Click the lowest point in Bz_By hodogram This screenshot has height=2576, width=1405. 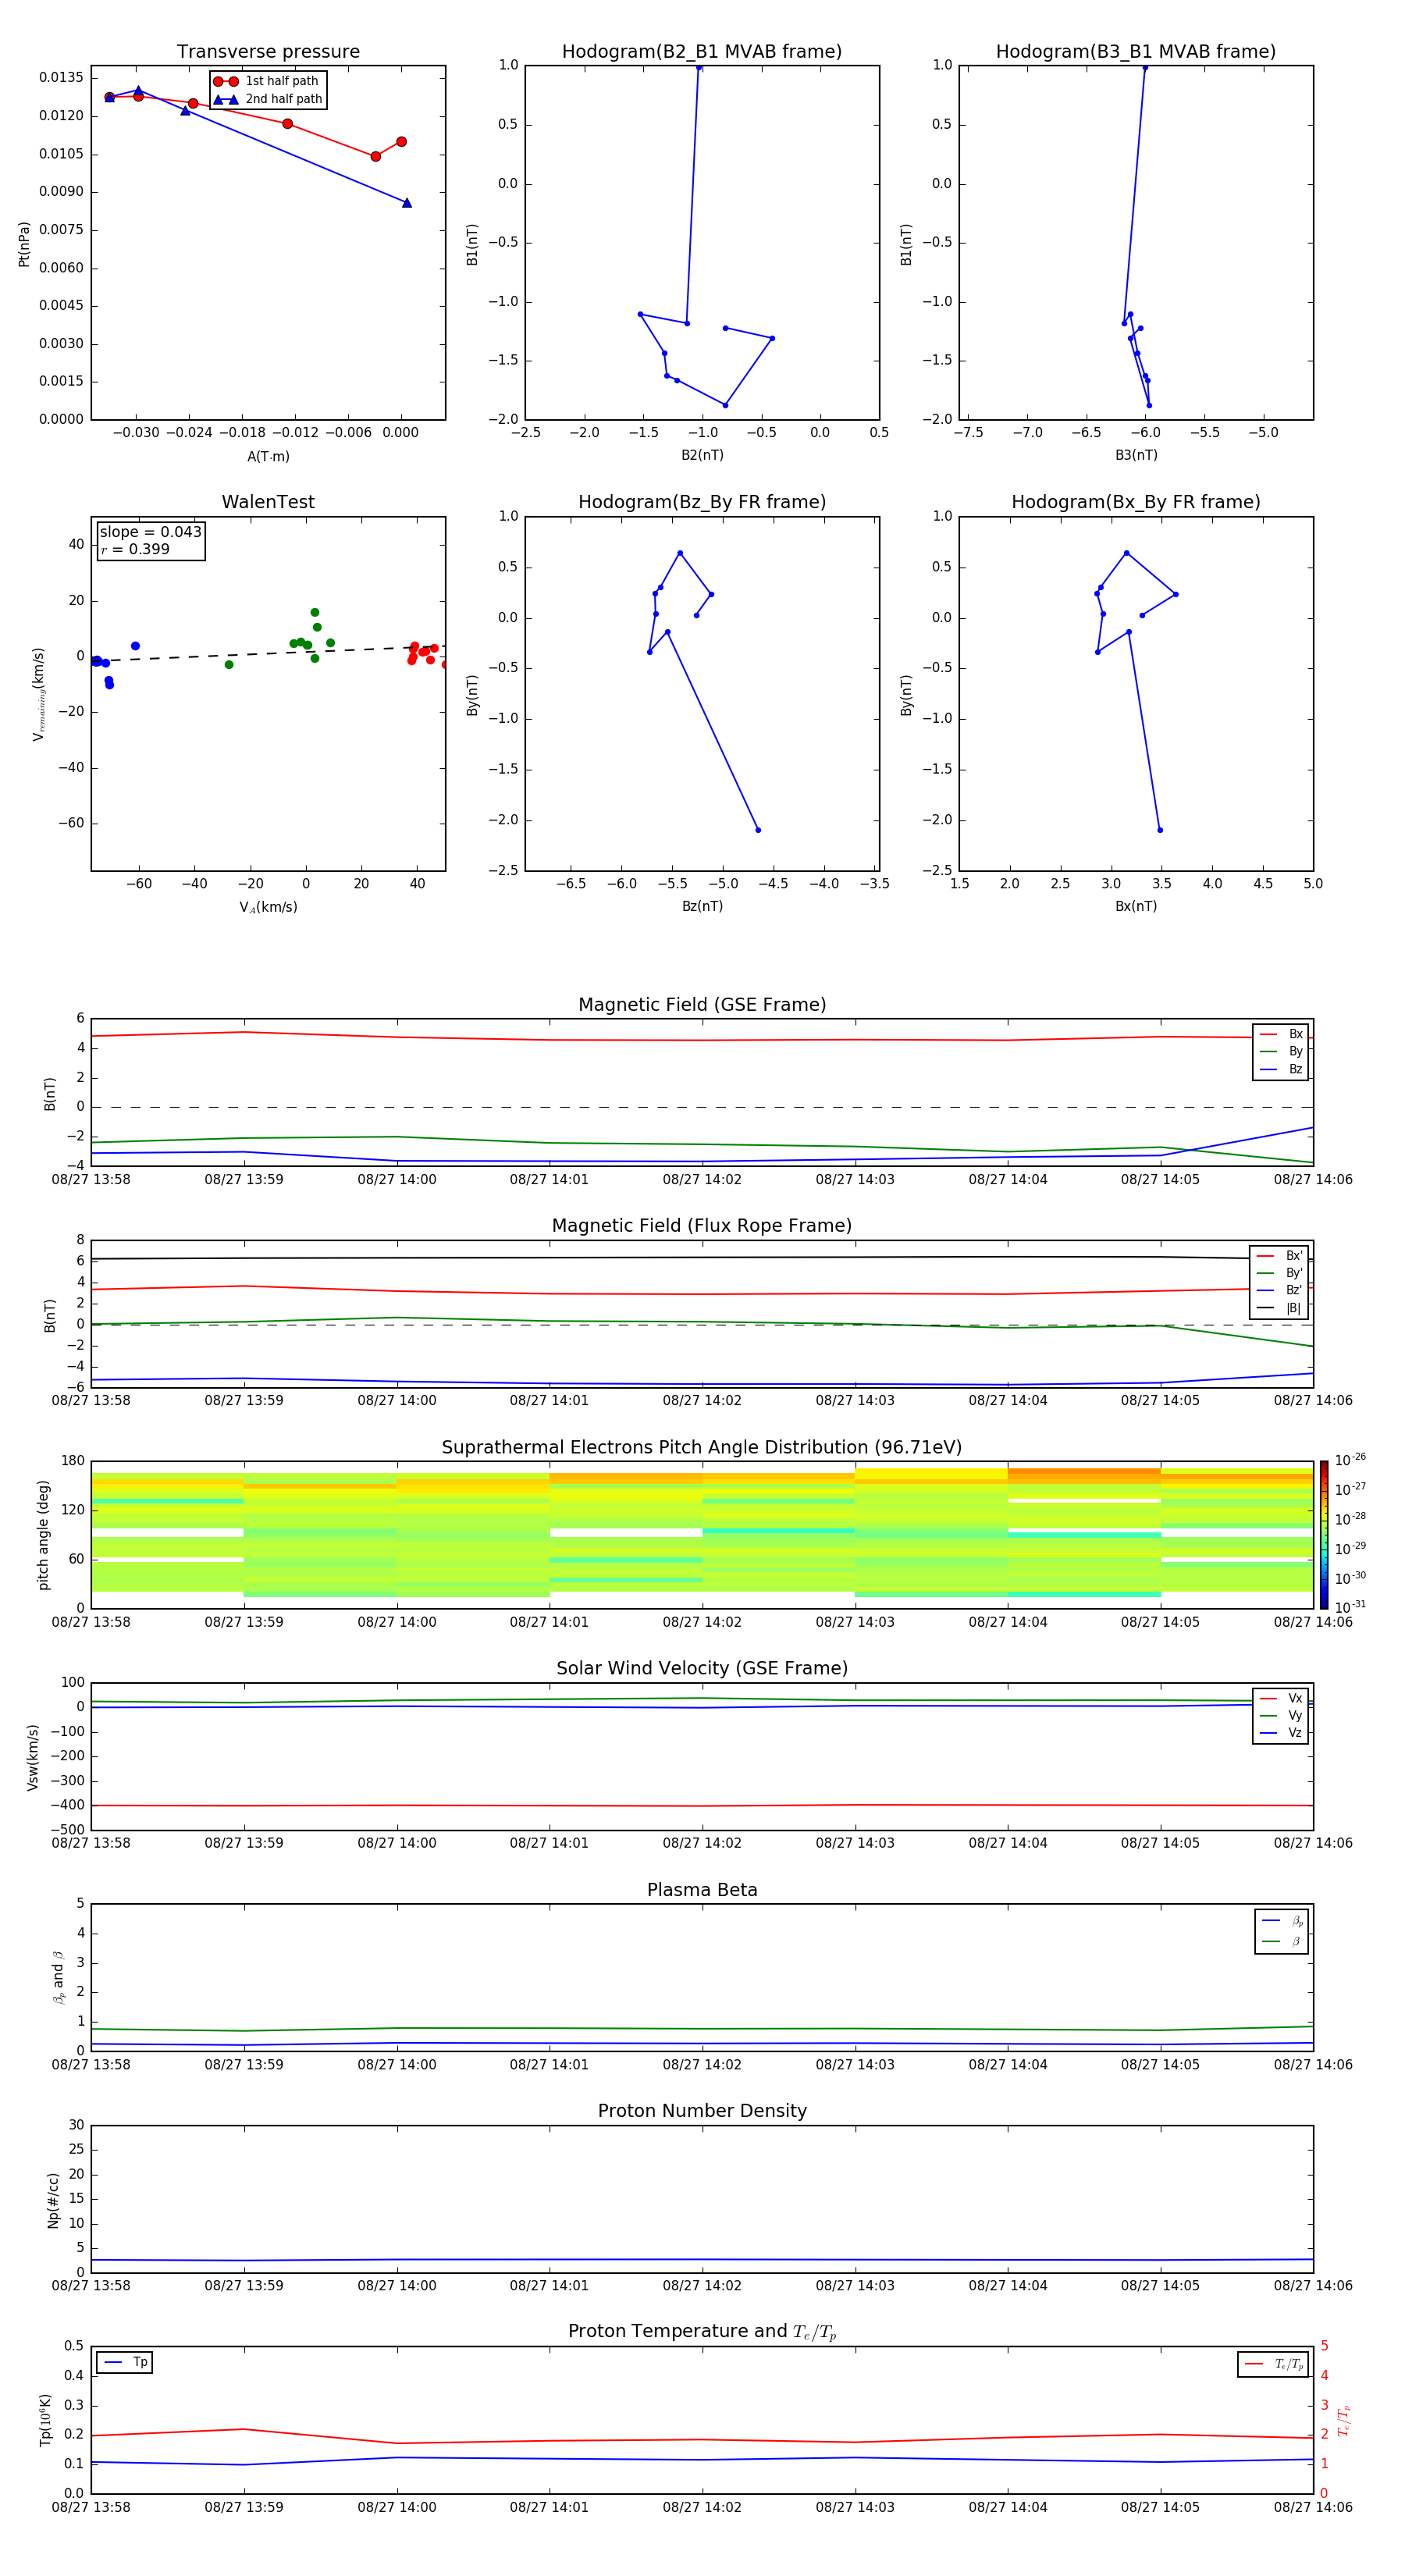click(x=758, y=830)
